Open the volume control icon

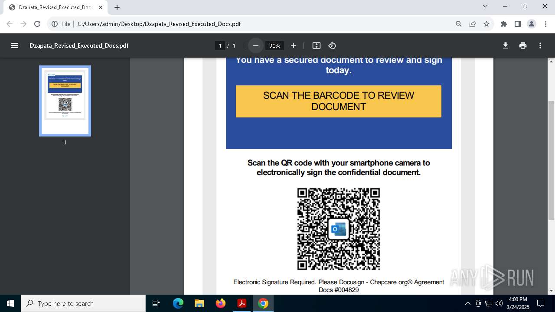click(x=499, y=303)
